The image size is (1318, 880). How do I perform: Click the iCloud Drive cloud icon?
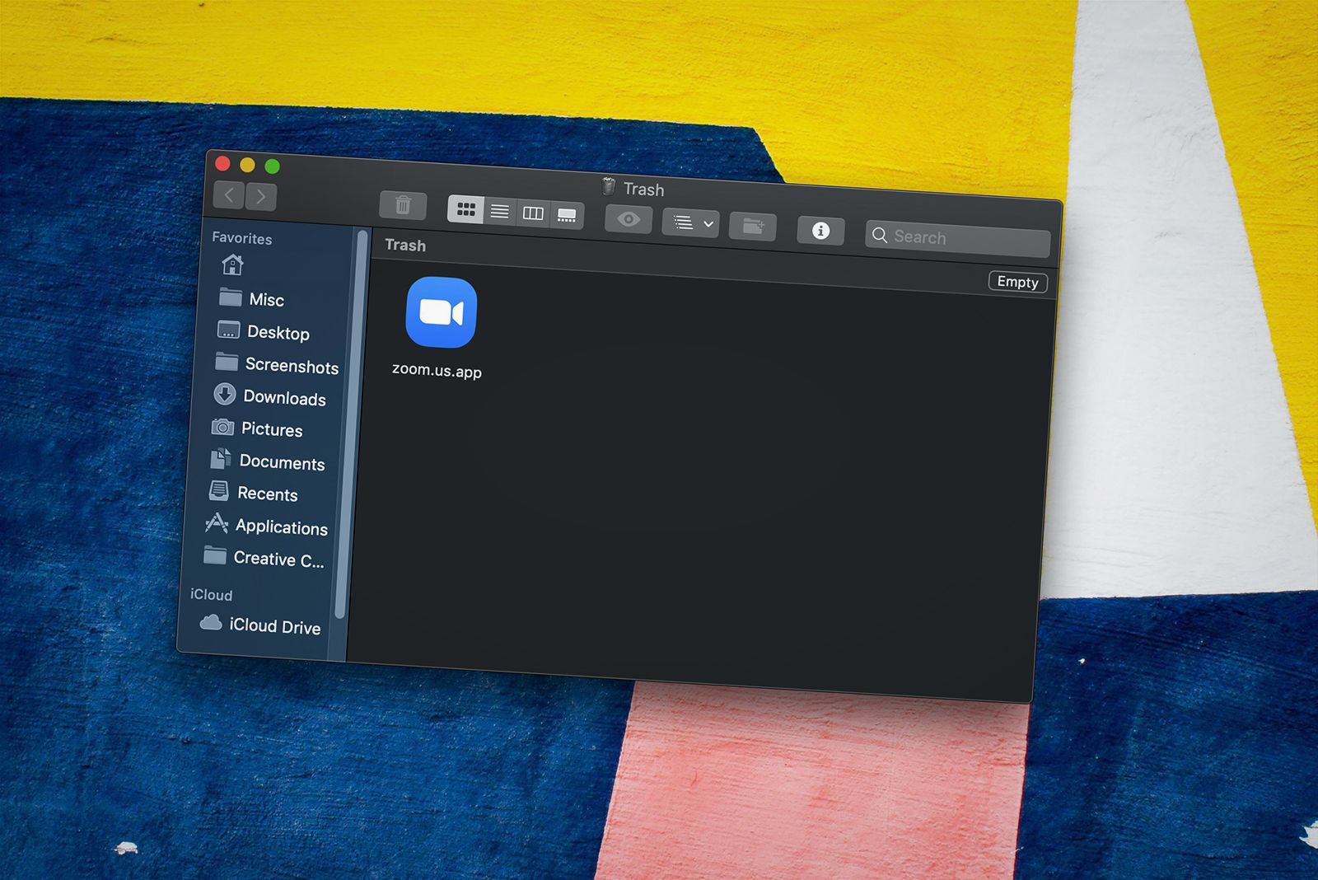(212, 623)
